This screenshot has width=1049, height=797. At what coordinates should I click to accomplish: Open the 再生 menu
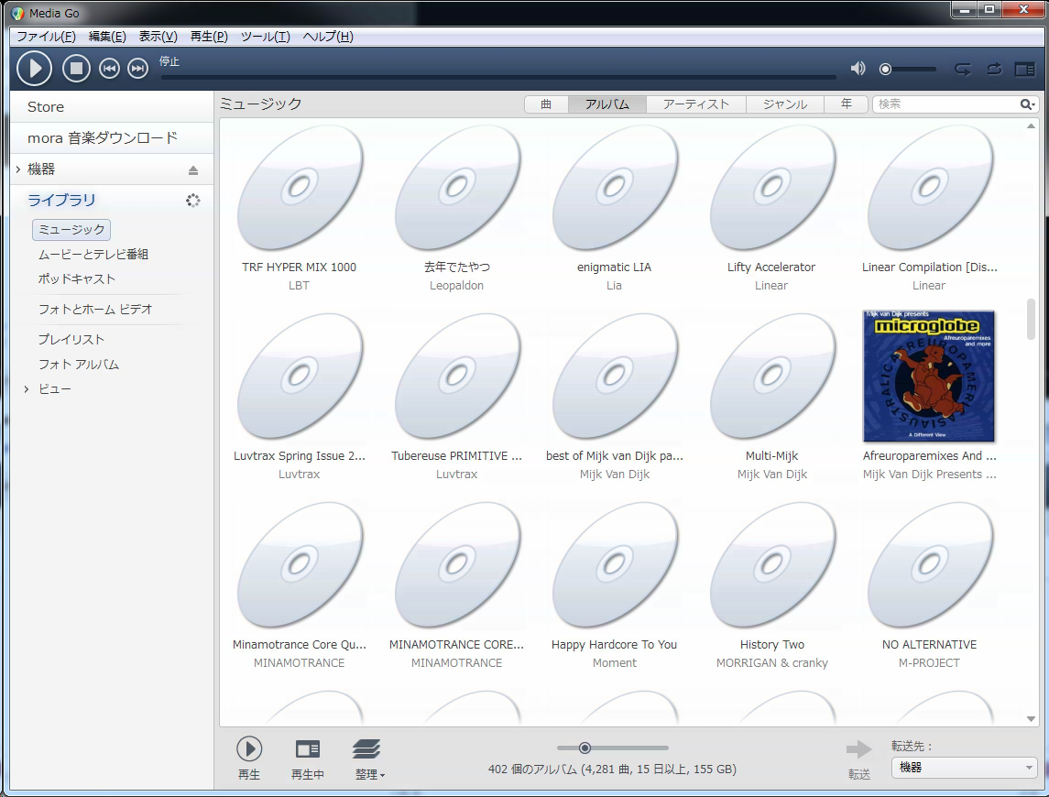pos(209,36)
